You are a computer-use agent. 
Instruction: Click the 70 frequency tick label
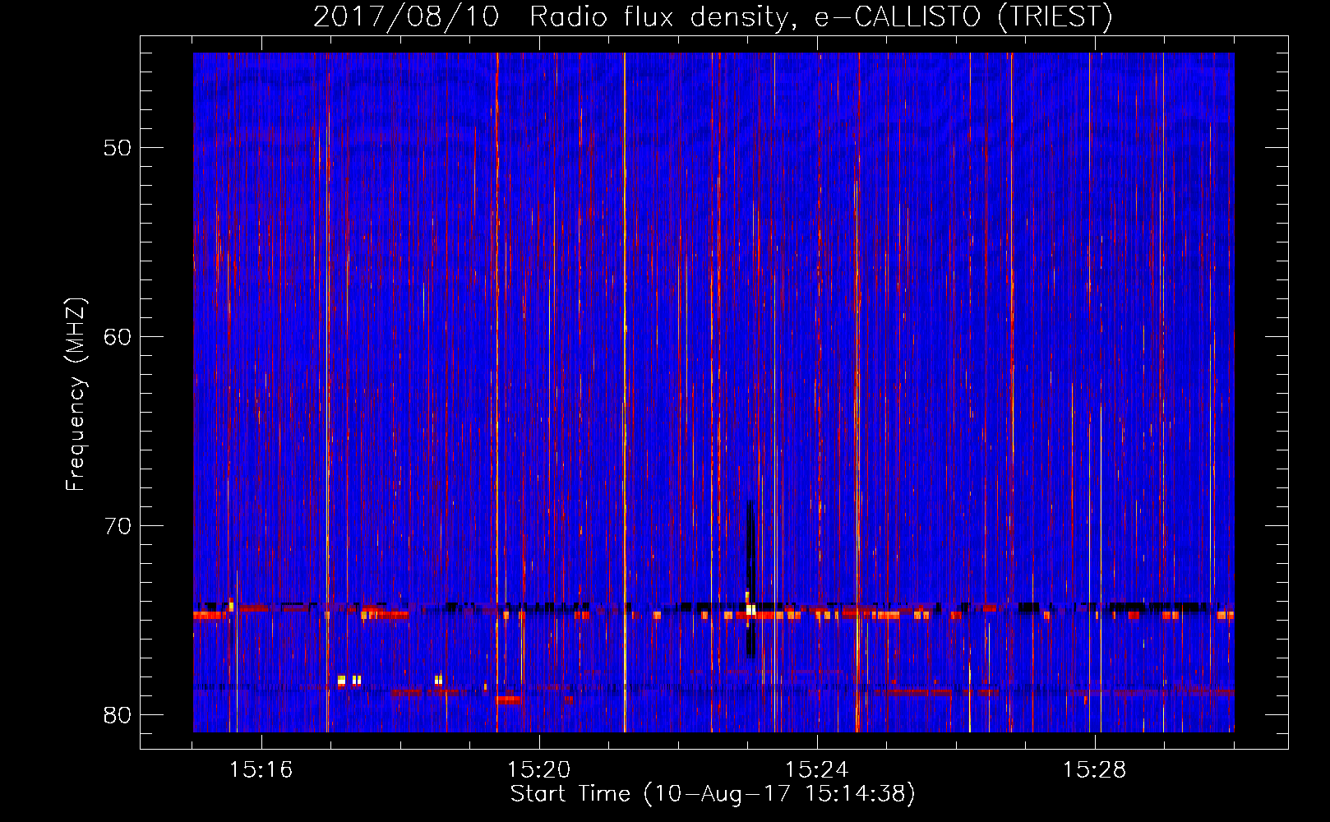click(118, 526)
